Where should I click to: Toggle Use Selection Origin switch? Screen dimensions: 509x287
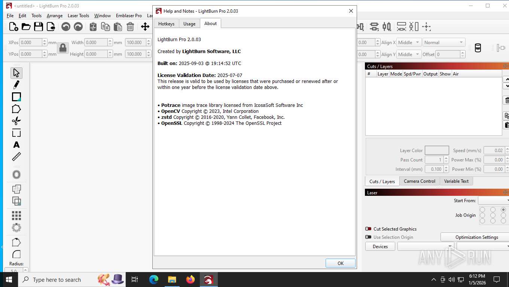[x=368, y=237]
